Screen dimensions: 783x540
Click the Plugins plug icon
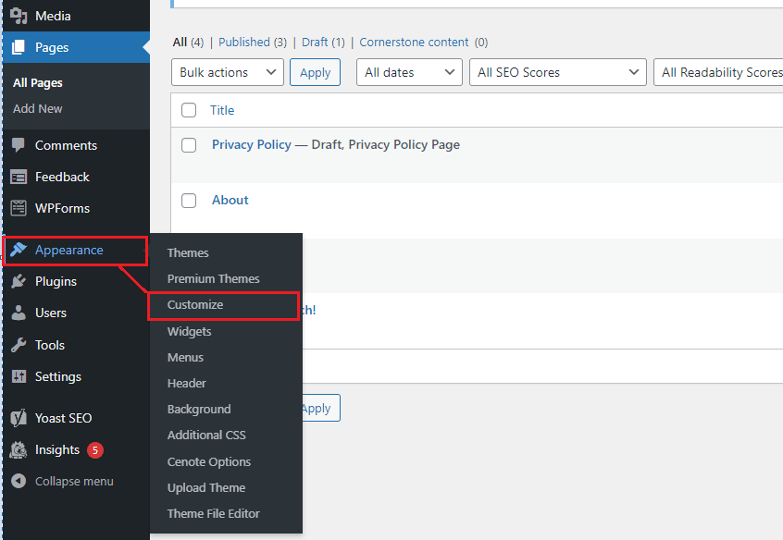(x=19, y=281)
